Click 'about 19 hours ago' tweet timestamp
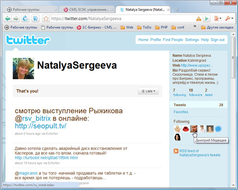The width and height of the screenshot is (238, 190). pos(29,163)
